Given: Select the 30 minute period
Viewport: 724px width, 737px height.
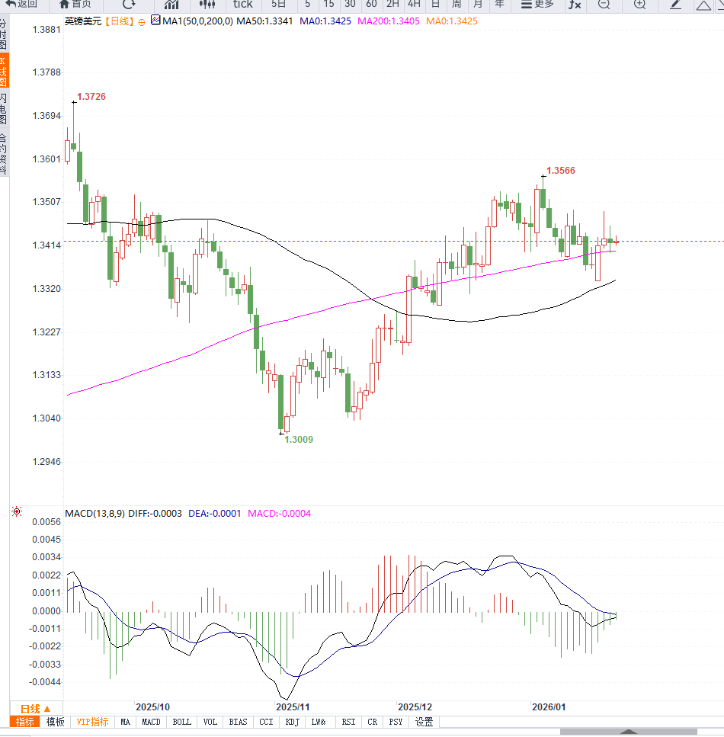Looking at the screenshot, I should point(350,5).
